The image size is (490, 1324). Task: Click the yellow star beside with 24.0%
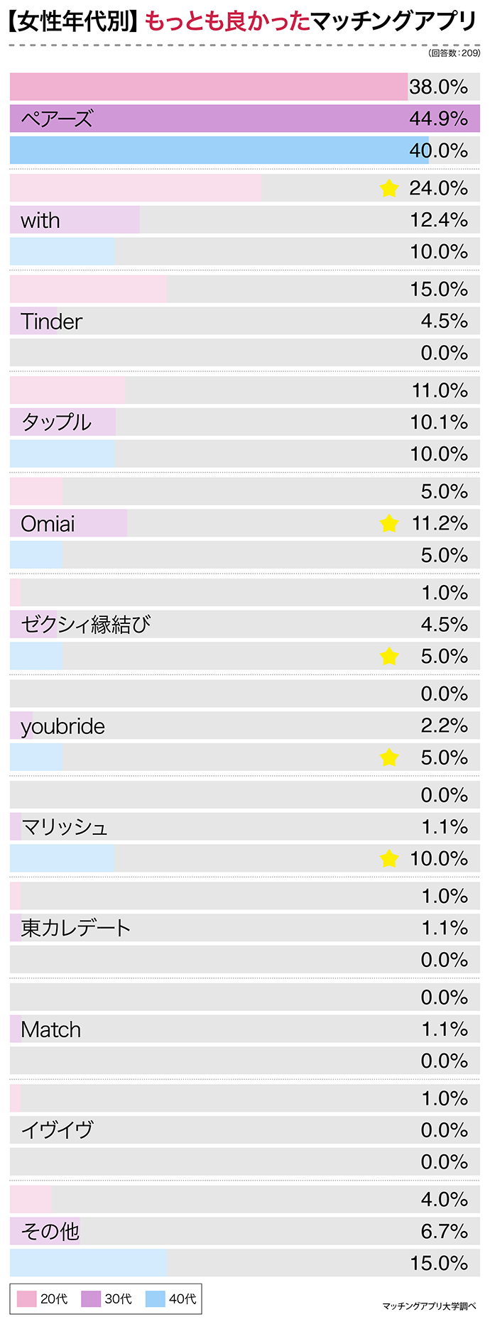[388, 188]
